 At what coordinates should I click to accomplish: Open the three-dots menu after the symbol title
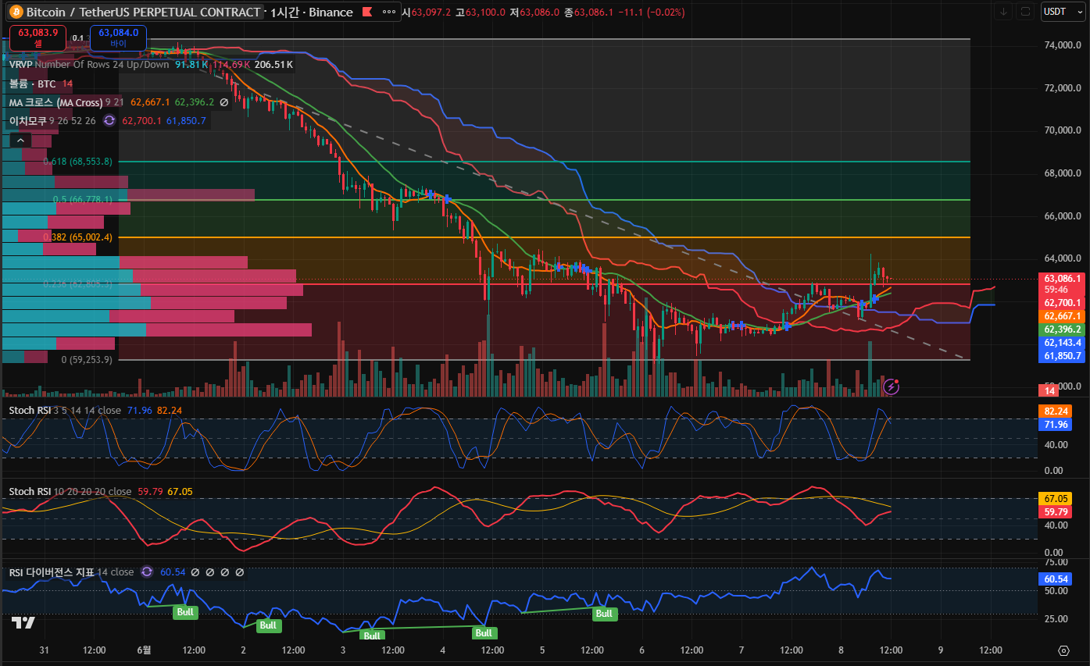388,12
